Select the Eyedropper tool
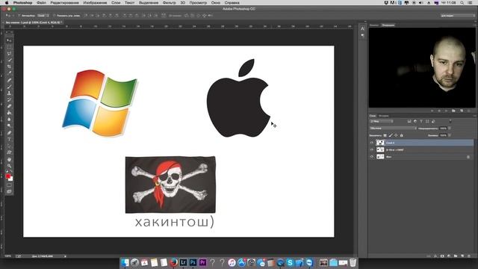This screenshot has height=269, width=478. [x=9, y=72]
